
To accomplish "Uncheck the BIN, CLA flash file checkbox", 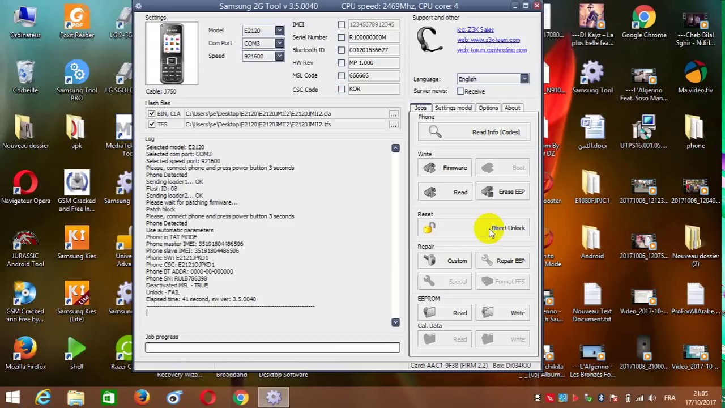I will click(151, 114).
